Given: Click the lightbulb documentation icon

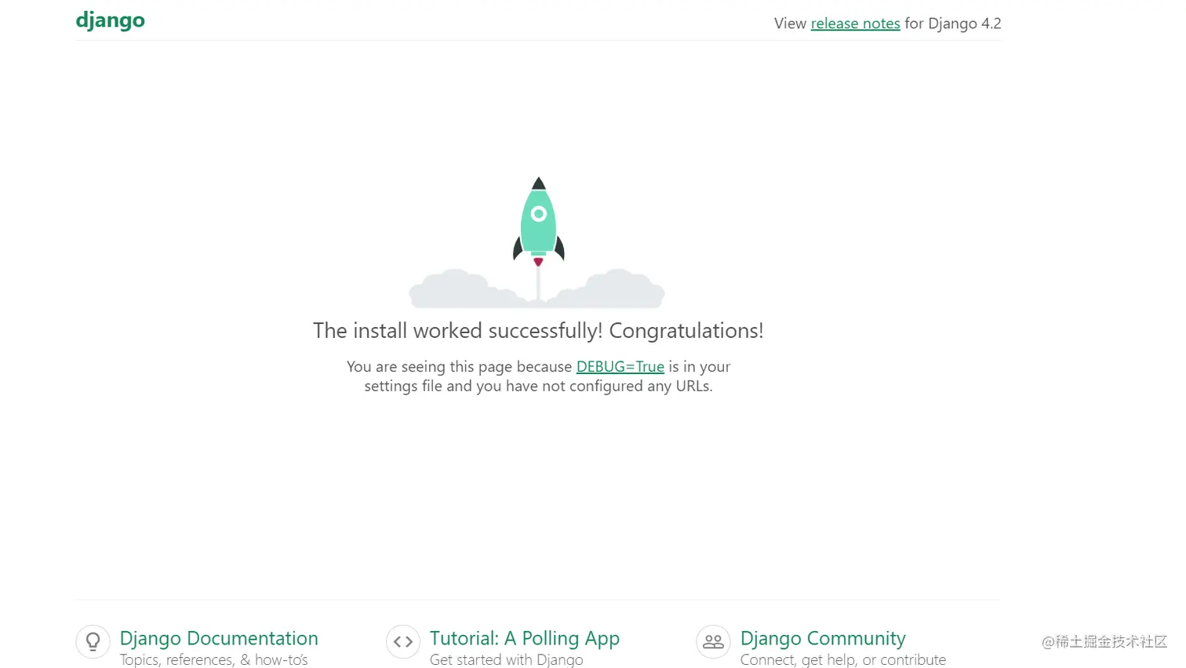Looking at the screenshot, I should (x=93, y=641).
